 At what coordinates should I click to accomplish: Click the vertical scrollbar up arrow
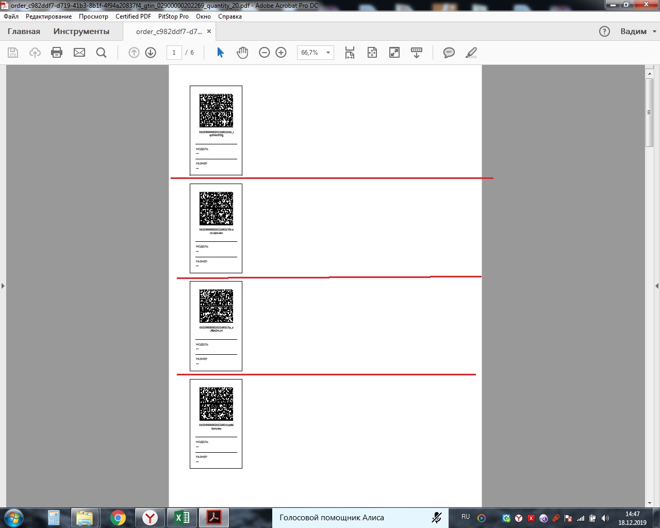(x=650, y=74)
